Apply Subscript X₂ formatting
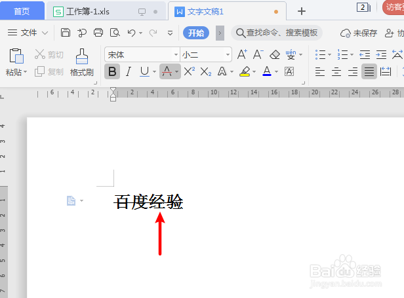 [x=206, y=72]
